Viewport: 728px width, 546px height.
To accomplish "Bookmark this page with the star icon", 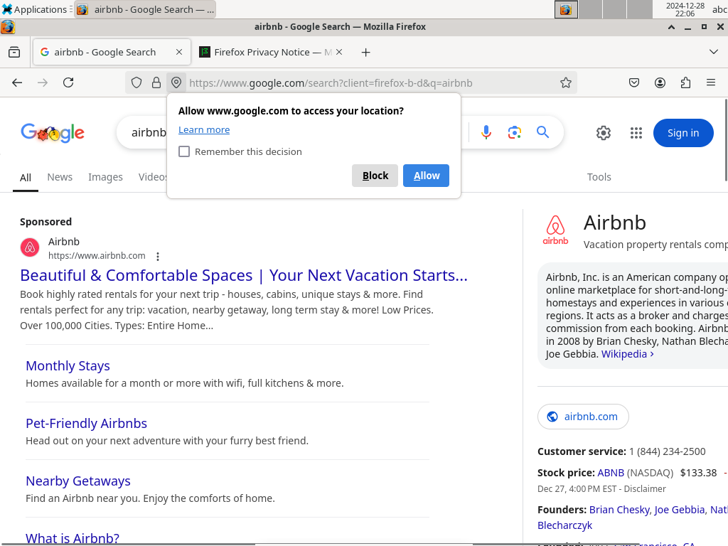I will [x=565, y=82].
